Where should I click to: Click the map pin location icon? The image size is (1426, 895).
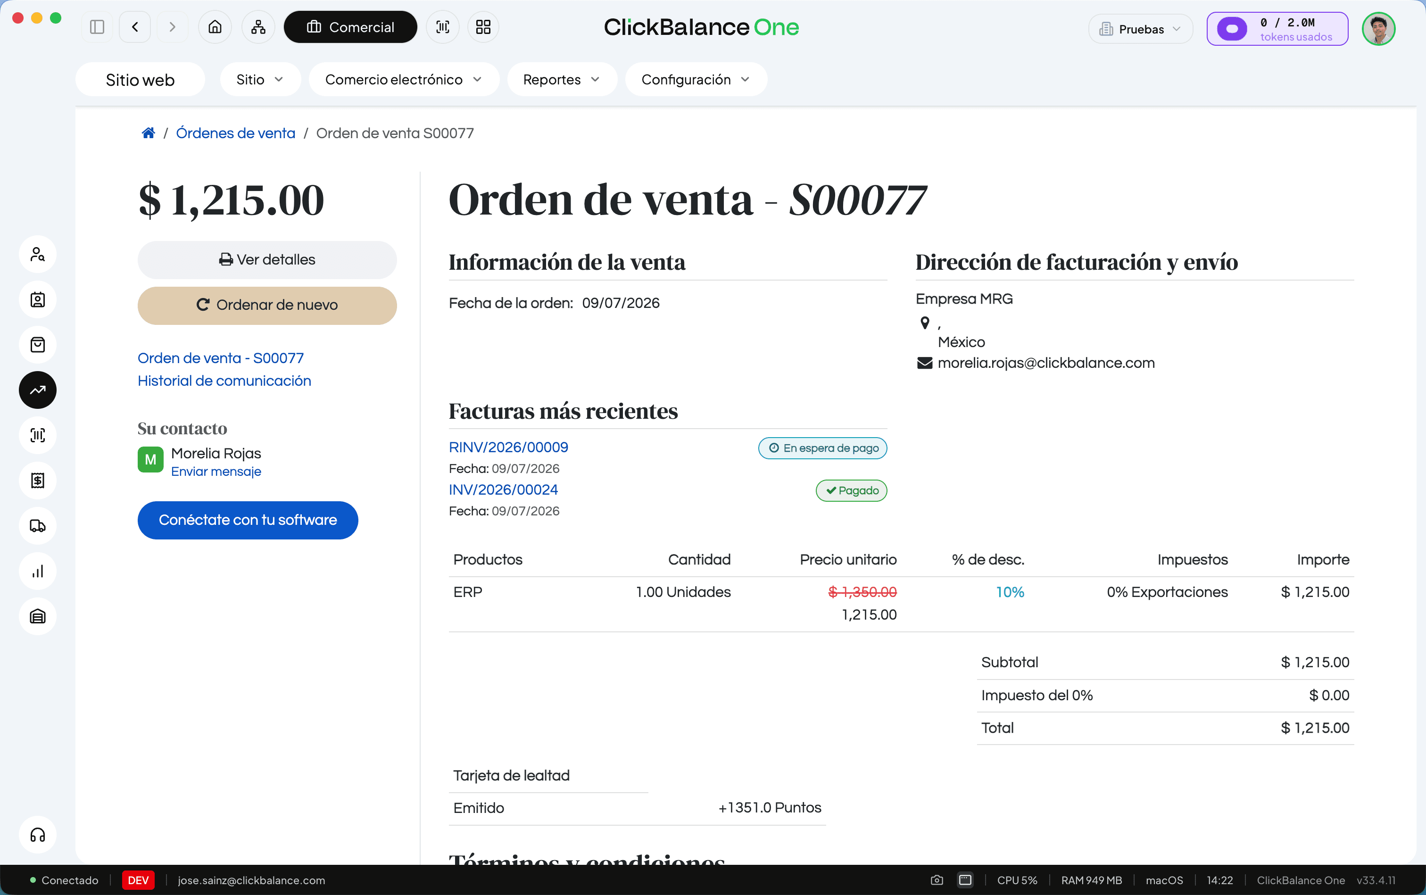[925, 323]
